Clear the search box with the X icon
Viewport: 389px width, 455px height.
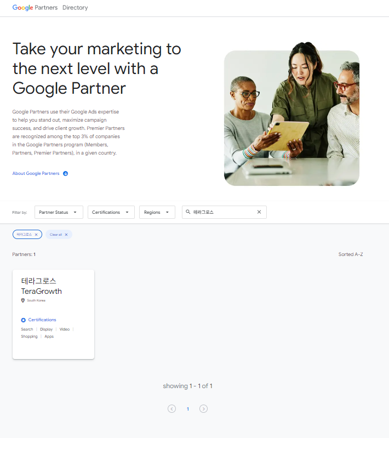coord(259,212)
